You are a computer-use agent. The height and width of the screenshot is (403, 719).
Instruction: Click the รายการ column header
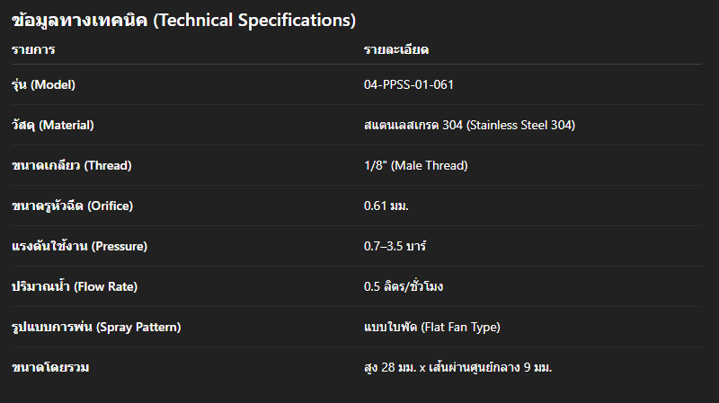pos(33,49)
